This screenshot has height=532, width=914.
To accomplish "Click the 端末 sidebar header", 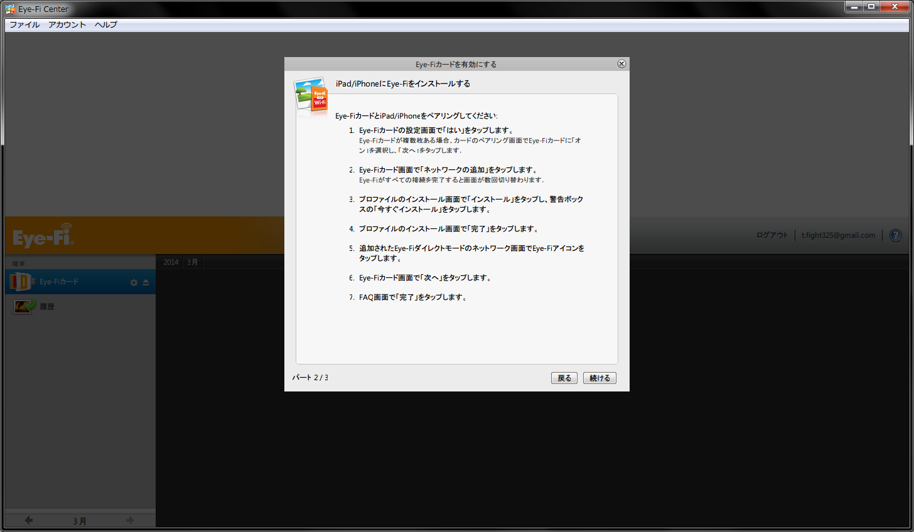I will (19, 264).
